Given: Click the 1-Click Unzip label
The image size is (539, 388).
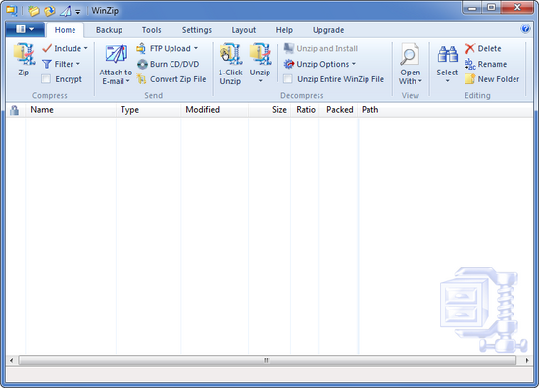Looking at the screenshot, I should (x=230, y=77).
